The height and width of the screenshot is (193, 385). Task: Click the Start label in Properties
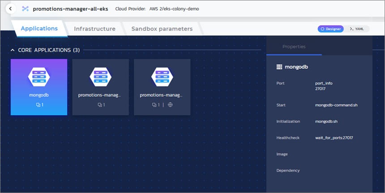click(x=281, y=105)
